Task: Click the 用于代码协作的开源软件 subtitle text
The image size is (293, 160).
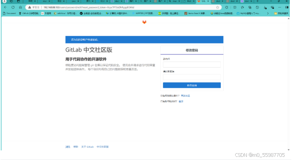Action: pos(86,59)
